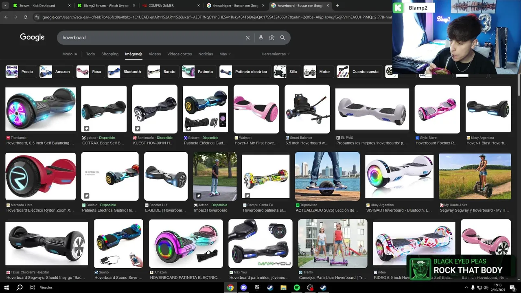Switch to the Videos tab
The height and width of the screenshot is (293, 521).
(x=155, y=54)
